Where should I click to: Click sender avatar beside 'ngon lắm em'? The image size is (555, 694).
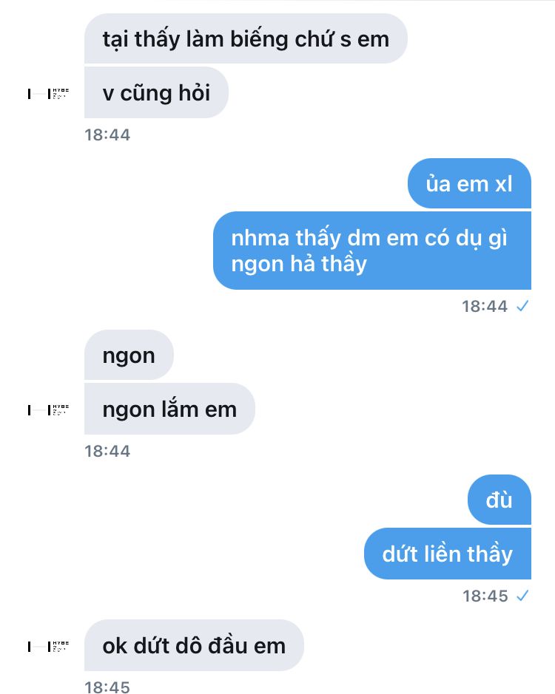(48, 410)
